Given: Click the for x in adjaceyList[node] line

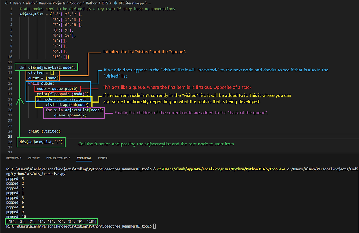Looking at the screenshot, I should click(75, 110).
